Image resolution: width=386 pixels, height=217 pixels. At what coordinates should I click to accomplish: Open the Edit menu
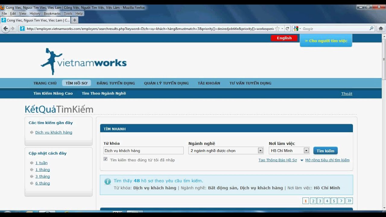click(13, 14)
